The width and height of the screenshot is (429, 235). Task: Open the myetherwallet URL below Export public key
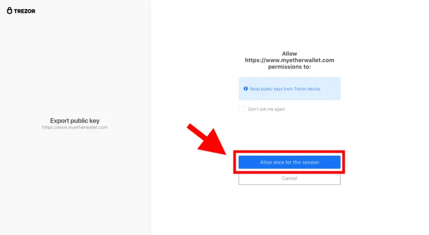click(75, 127)
